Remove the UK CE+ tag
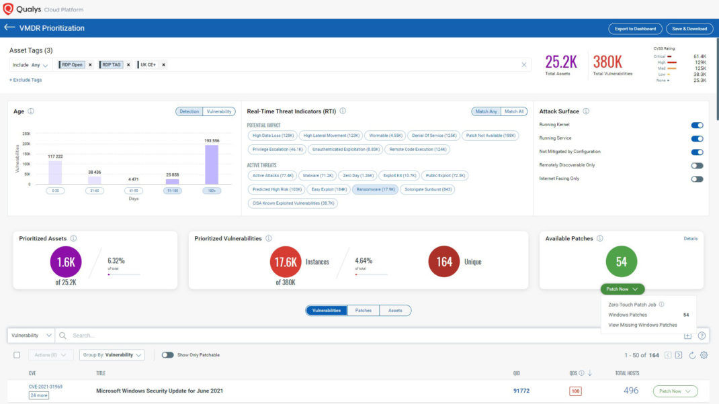 point(163,64)
